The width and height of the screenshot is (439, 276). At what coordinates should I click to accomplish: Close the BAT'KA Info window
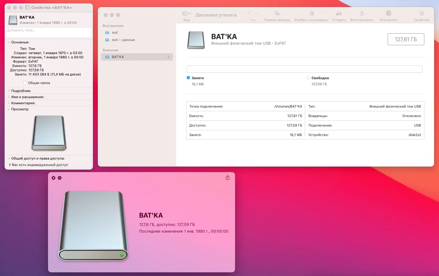pyautogui.click(x=9, y=7)
